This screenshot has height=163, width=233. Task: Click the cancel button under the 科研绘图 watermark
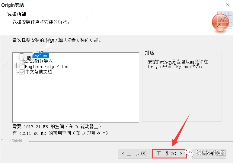(x=209, y=153)
